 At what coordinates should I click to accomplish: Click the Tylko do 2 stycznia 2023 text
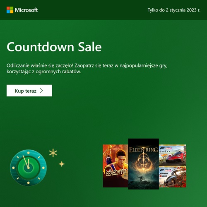pos(174,10)
